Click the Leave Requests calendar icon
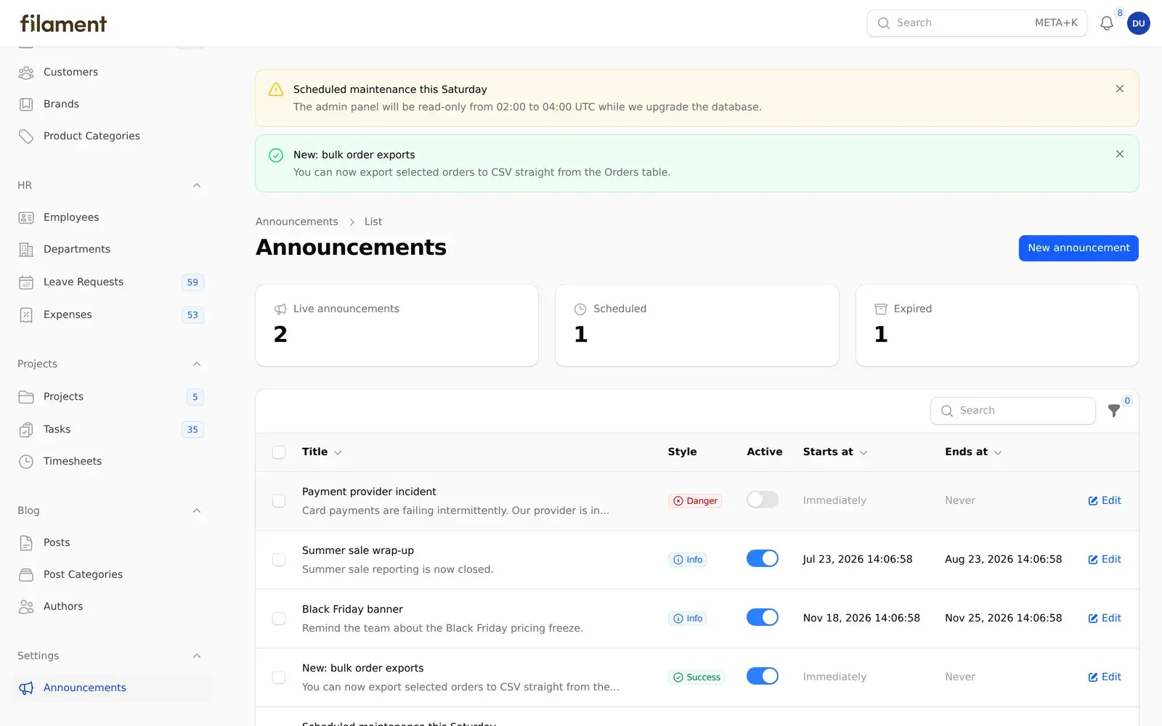The image size is (1162, 726). click(26, 282)
